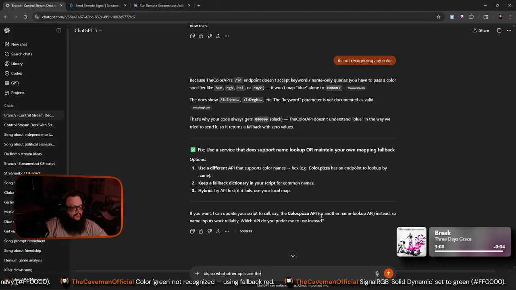Image resolution: width=516 pixels, height=290 pixels.
Task: Click the Share button in the header
Action: (x=481, y=30)
